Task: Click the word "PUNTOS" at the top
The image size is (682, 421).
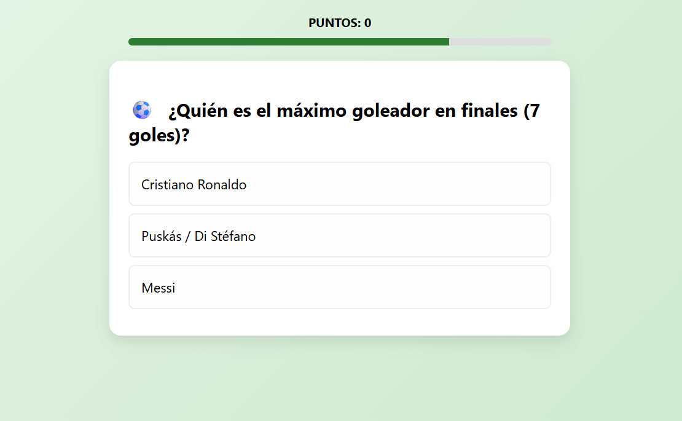Action: click(334, 23)
